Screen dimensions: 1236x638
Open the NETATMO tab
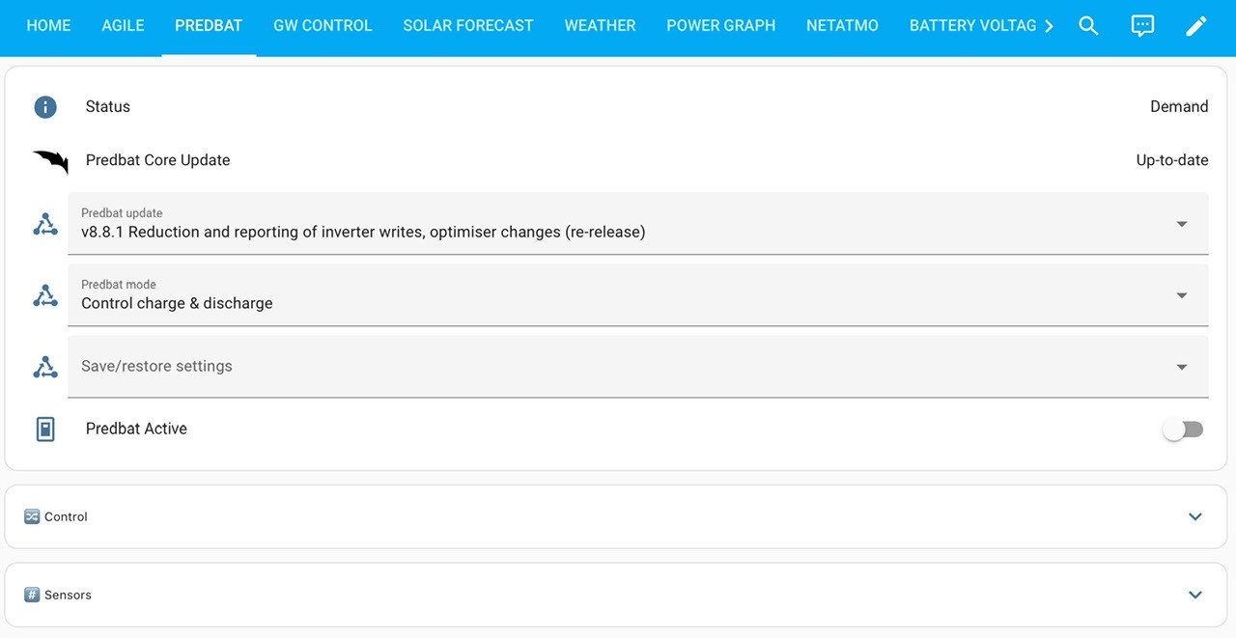[x=842, y=26]
